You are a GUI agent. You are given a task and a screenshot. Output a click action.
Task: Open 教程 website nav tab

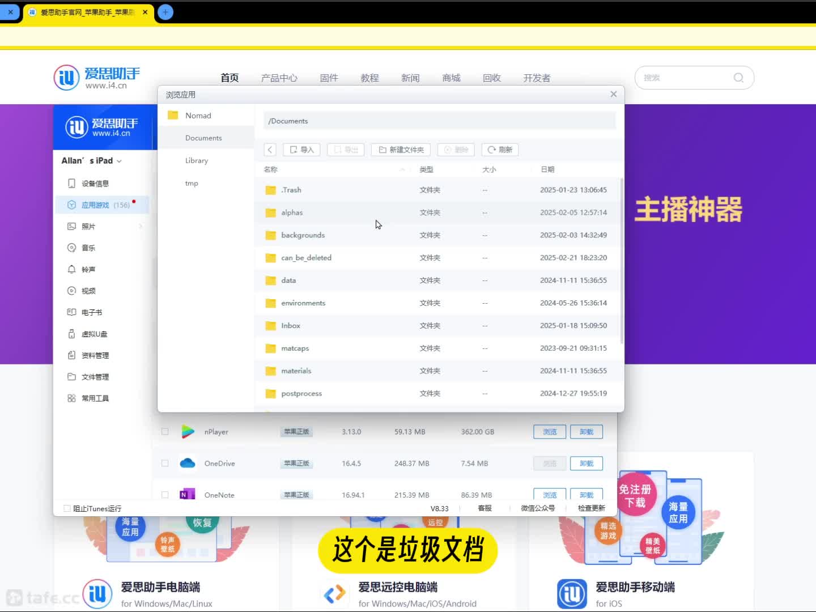point(369,78)
